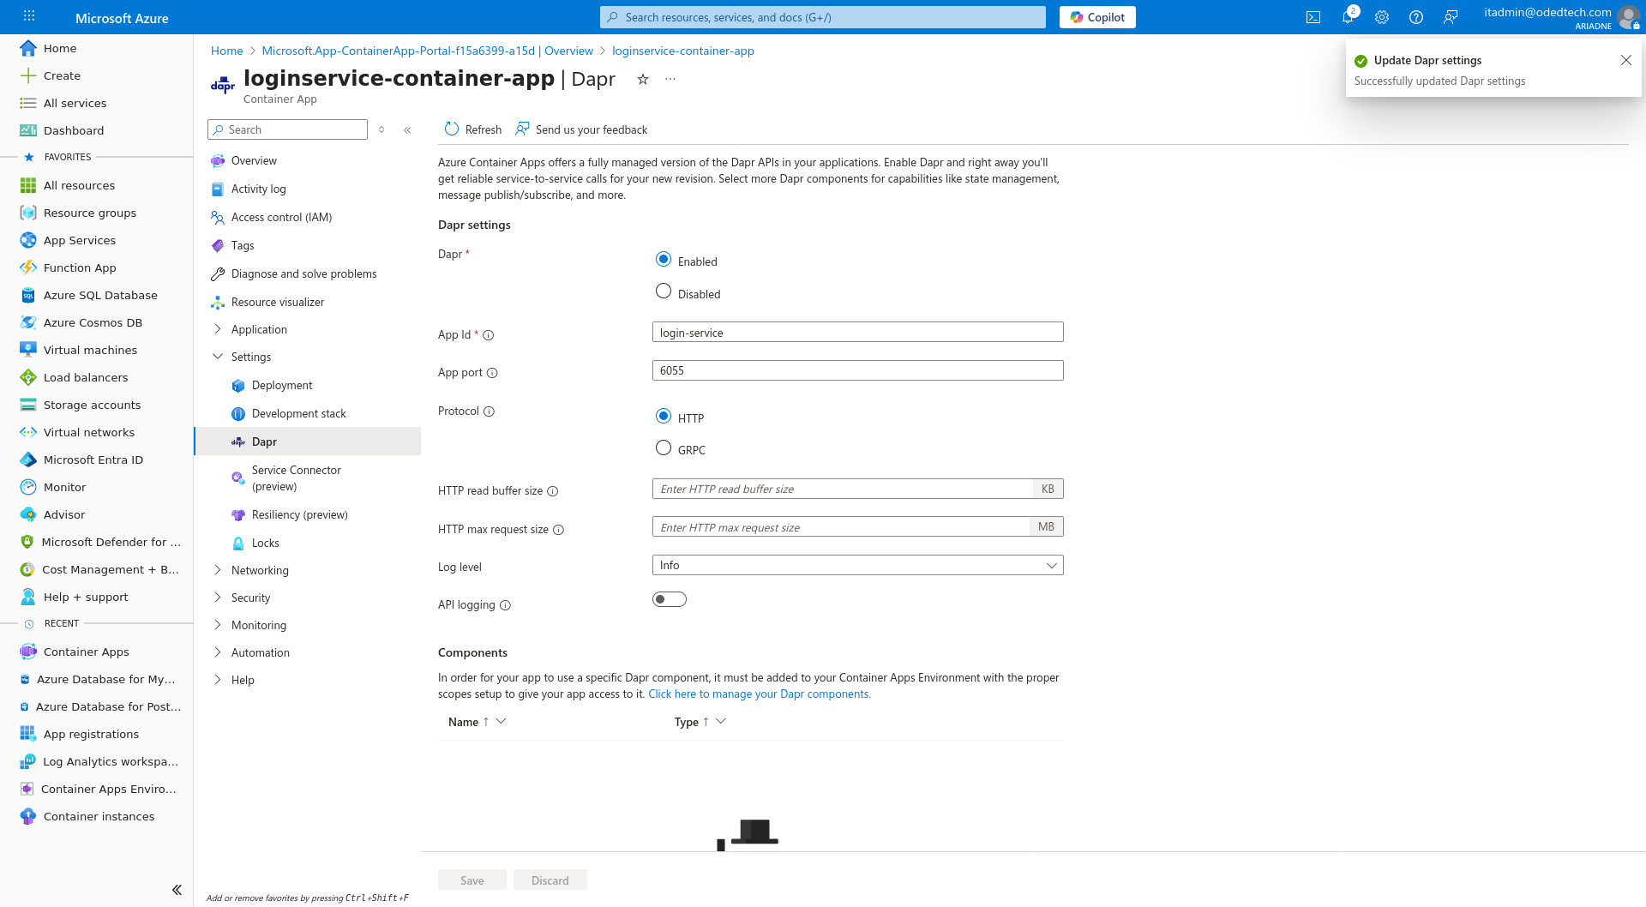Open the Copilot button
This screenshot has width=1646, height=907.
(x=1097, y=17)
